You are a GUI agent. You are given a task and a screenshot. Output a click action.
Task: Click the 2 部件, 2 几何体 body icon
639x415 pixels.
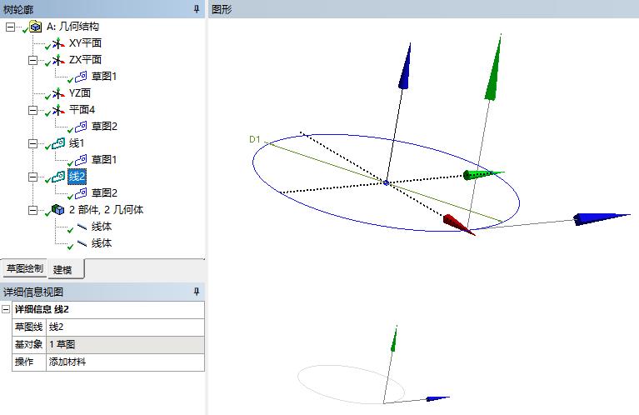(57, 210)
